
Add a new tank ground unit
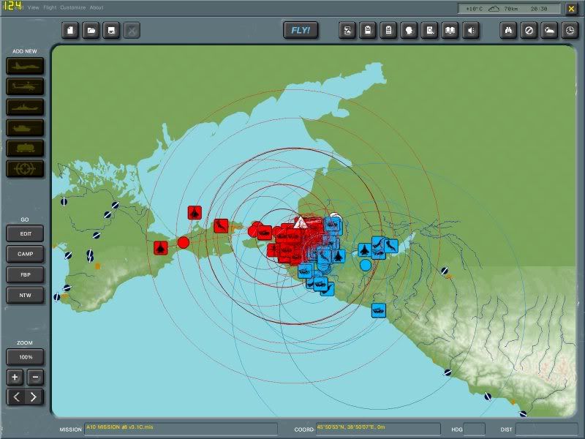tap(26, 127)
